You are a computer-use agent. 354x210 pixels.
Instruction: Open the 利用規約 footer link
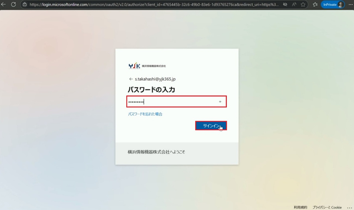pos(300,207)
